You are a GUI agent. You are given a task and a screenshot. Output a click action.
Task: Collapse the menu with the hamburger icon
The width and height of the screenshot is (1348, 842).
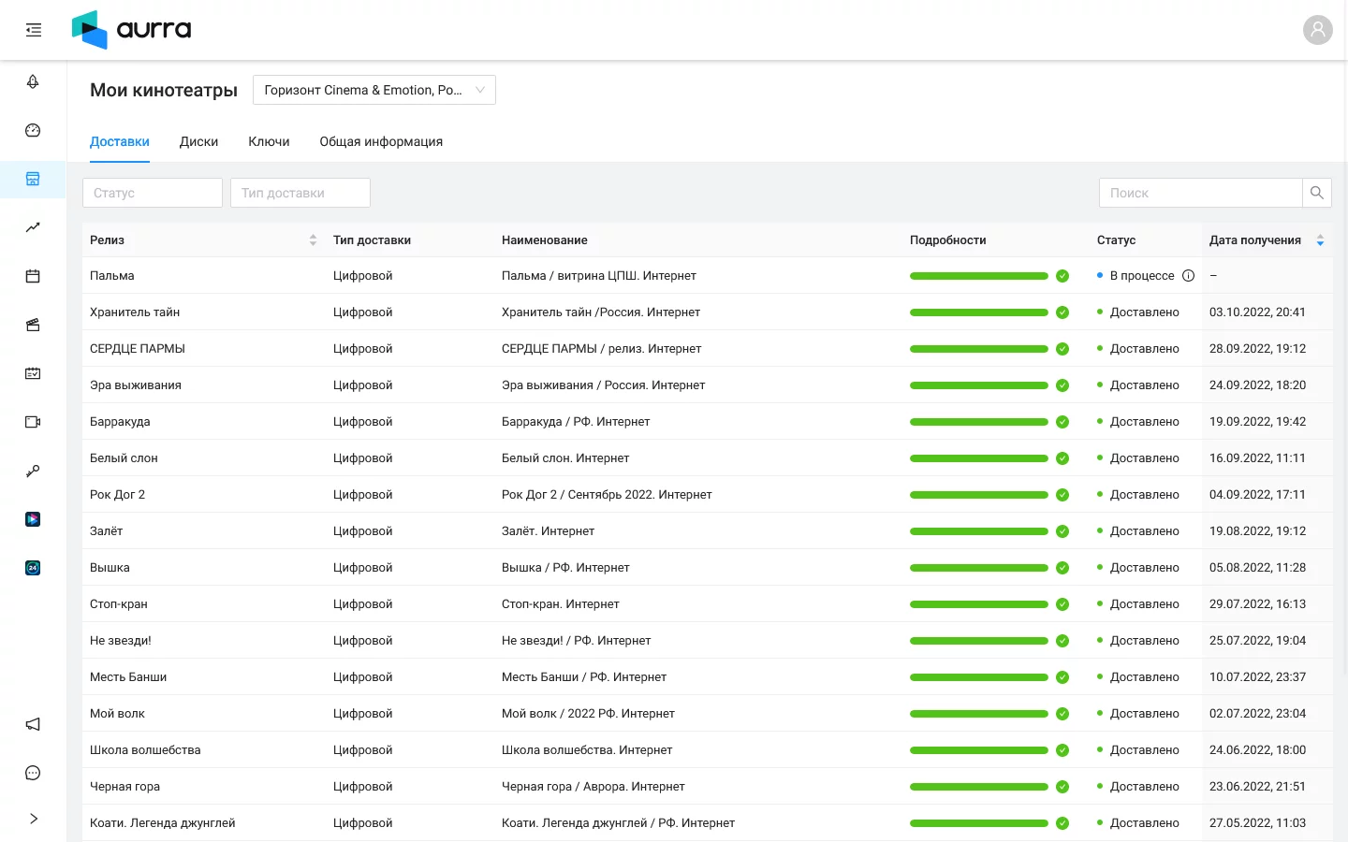(34, 30)
